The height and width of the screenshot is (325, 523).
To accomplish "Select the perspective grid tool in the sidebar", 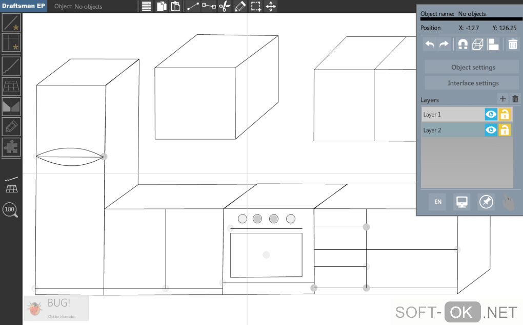I will (11, 86).
